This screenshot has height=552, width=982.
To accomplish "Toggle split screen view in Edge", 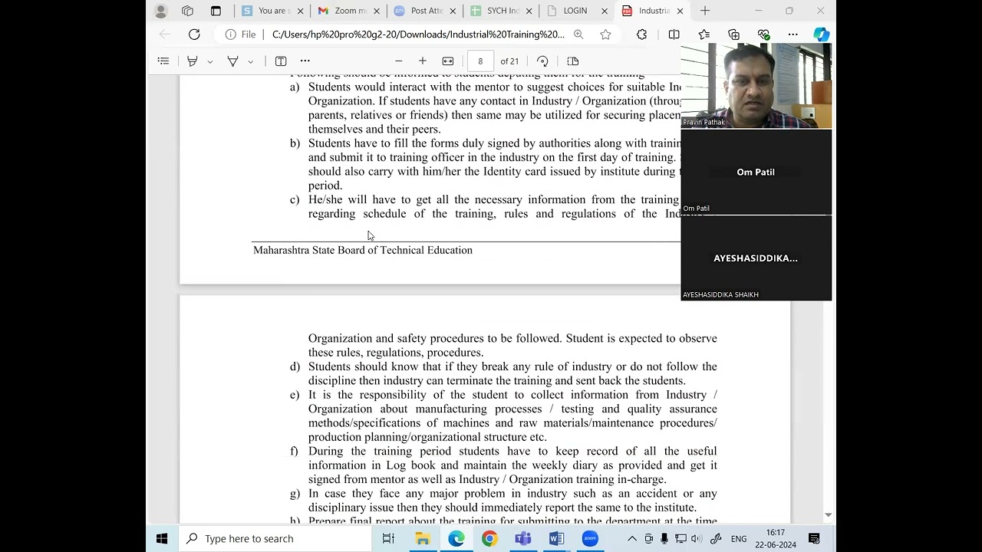I will [x=674, y=34].
